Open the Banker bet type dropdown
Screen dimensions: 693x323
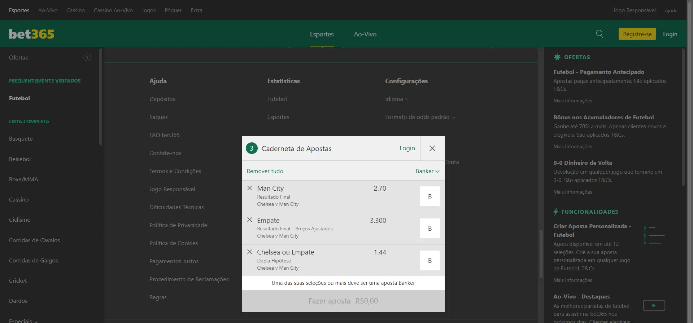pos(428,171)
